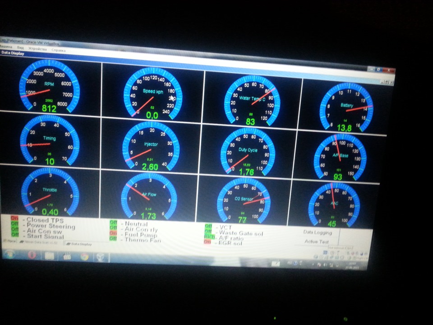The height and width of the screenshot is (325, 433).
Task: Switch to Nissan Data Scan taskbar button
Action: click(x=39, y=242)
